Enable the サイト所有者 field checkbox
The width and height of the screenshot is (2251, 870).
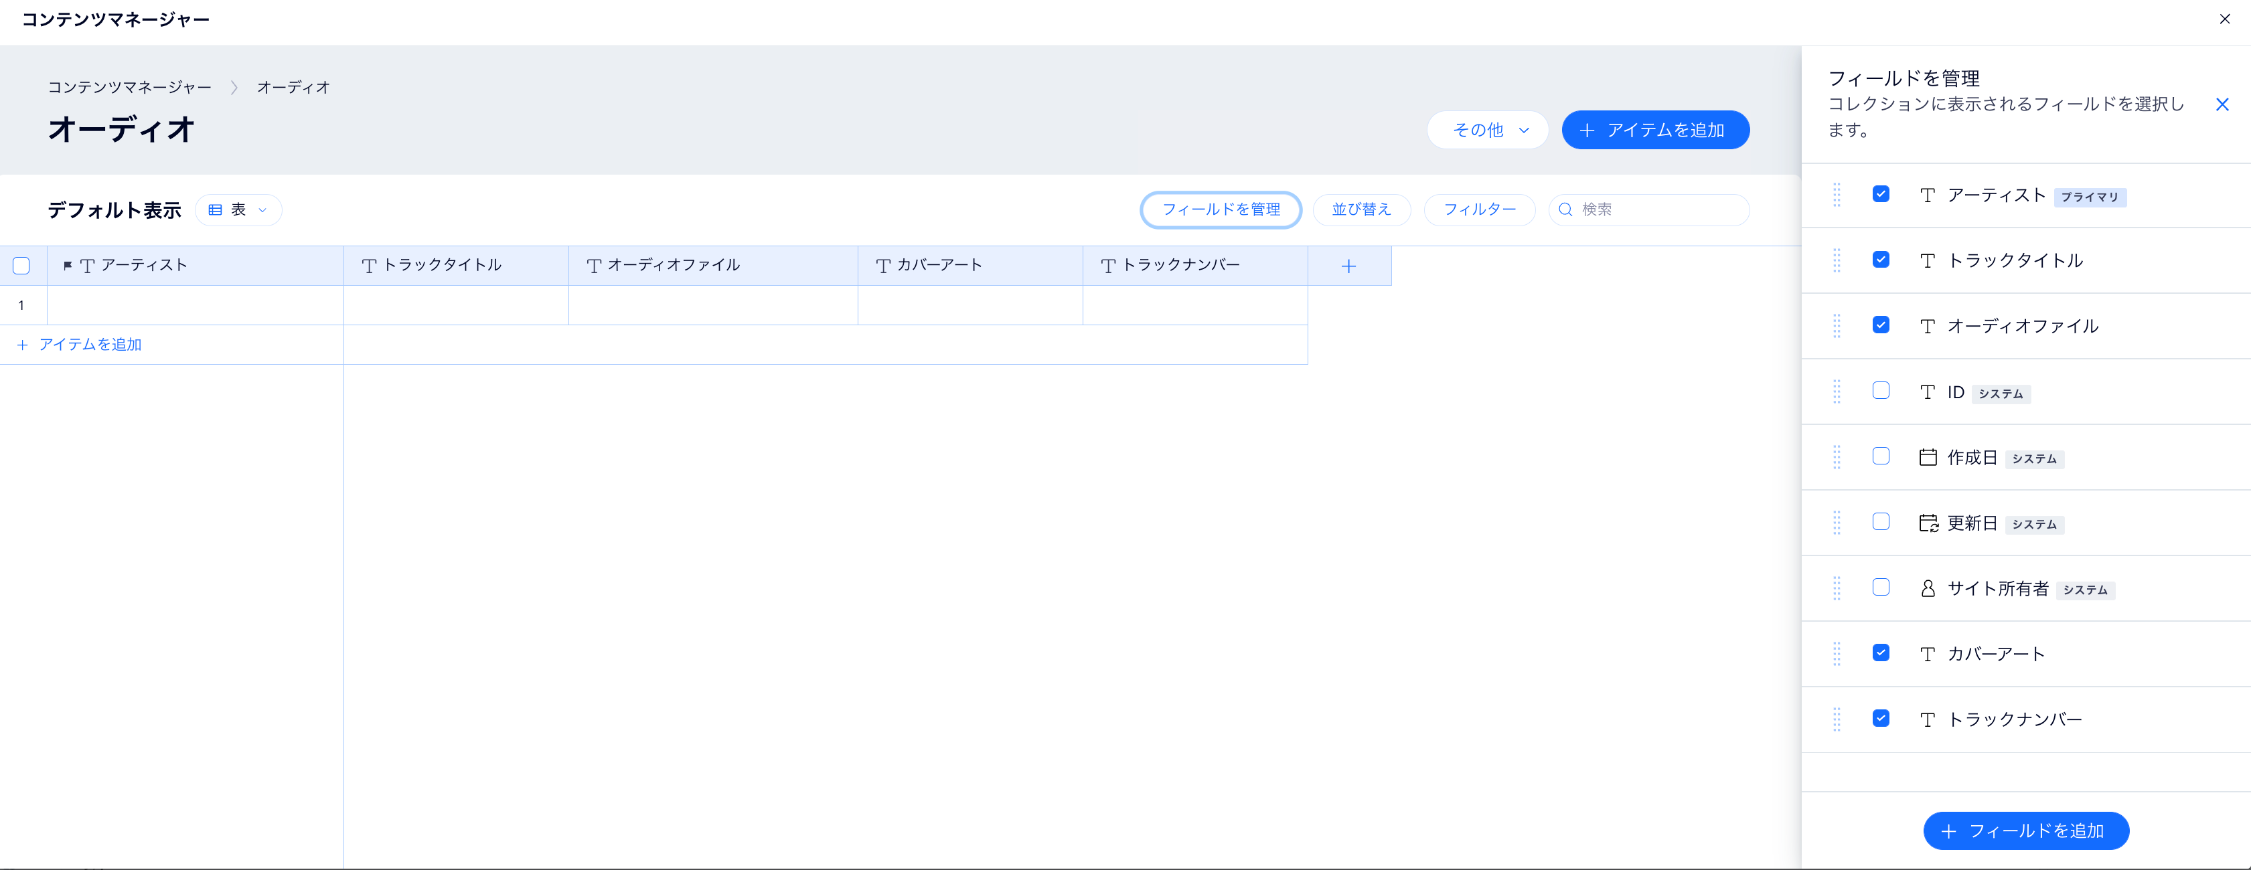(1881, 587)
